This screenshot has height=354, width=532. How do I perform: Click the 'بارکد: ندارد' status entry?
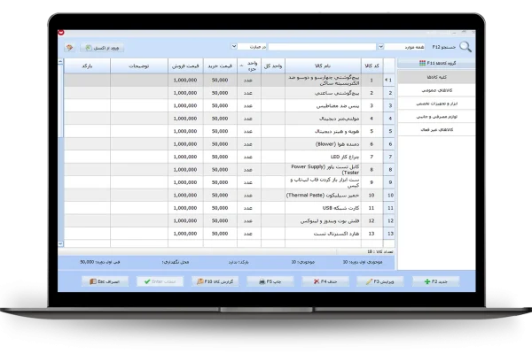239,262
